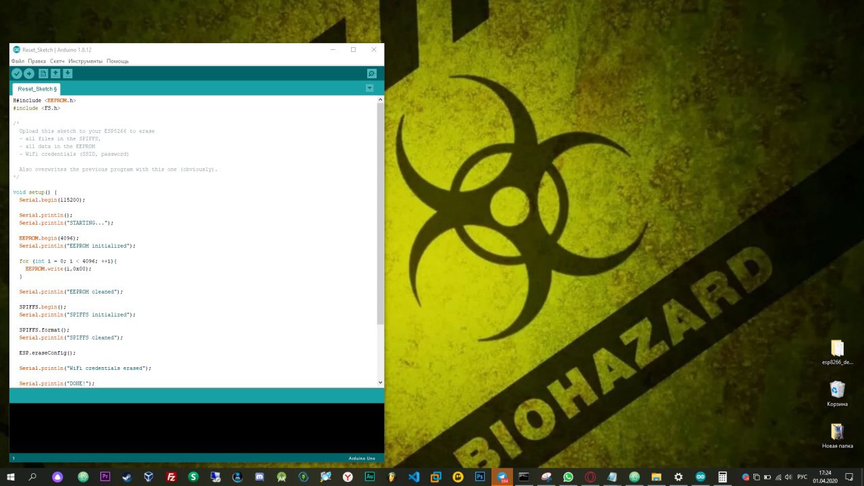Image resolution: width=864 pixels, height=486 pixels.
Task: Open the Помощь menu
Action: tap(117, 61)
